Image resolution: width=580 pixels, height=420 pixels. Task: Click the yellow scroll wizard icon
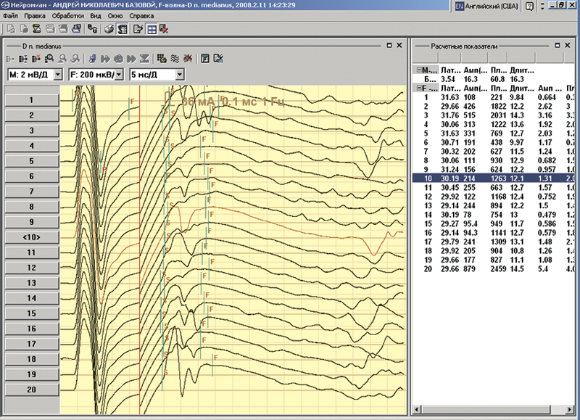[37, 29]
